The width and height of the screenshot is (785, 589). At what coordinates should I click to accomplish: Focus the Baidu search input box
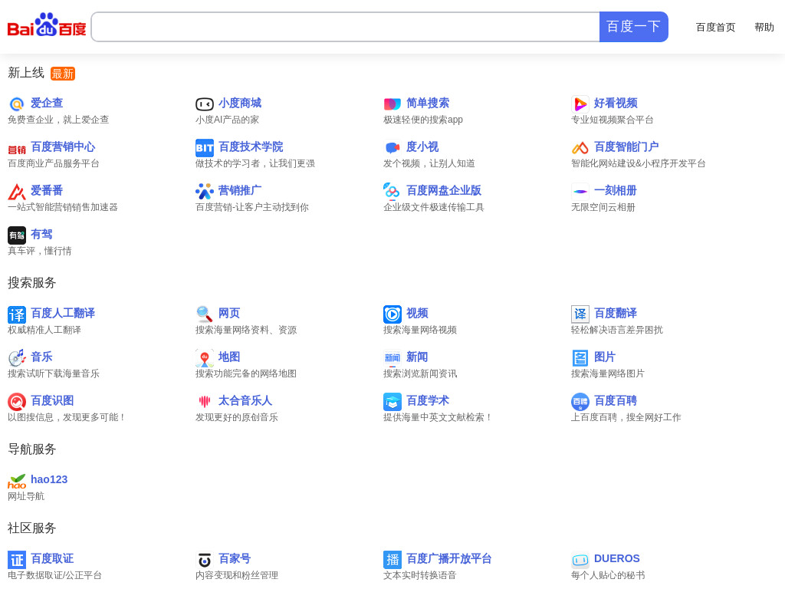(x=346, y=27)
